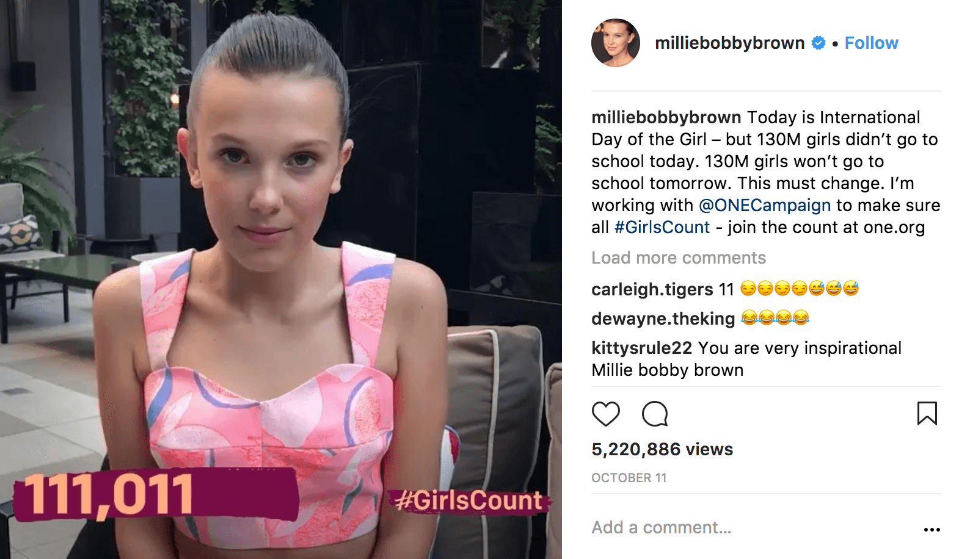Screen dimensions: 970x559
Task: Open carleigh.tigers commenter profile
Action: (652, 289)
